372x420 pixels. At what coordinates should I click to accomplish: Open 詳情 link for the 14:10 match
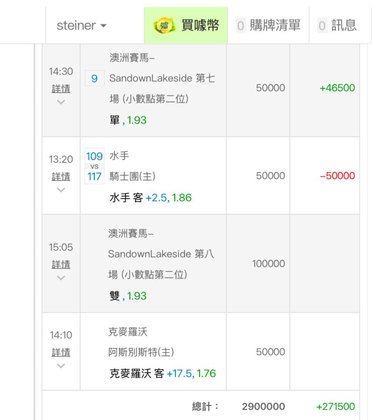61,352
